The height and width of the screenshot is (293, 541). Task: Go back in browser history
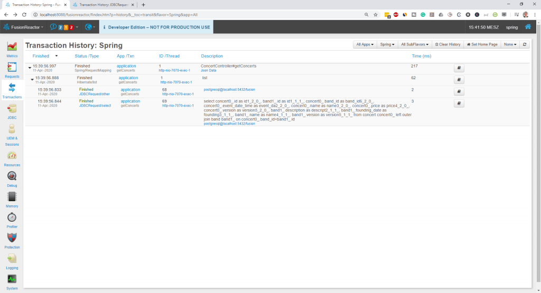click(6, 14)
